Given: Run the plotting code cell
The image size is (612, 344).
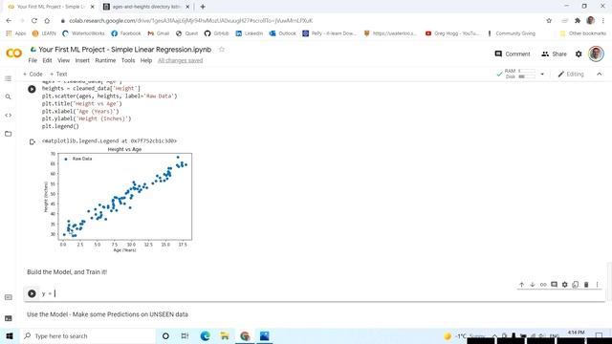Looking at the screenshot, I should tap(32, 89).
